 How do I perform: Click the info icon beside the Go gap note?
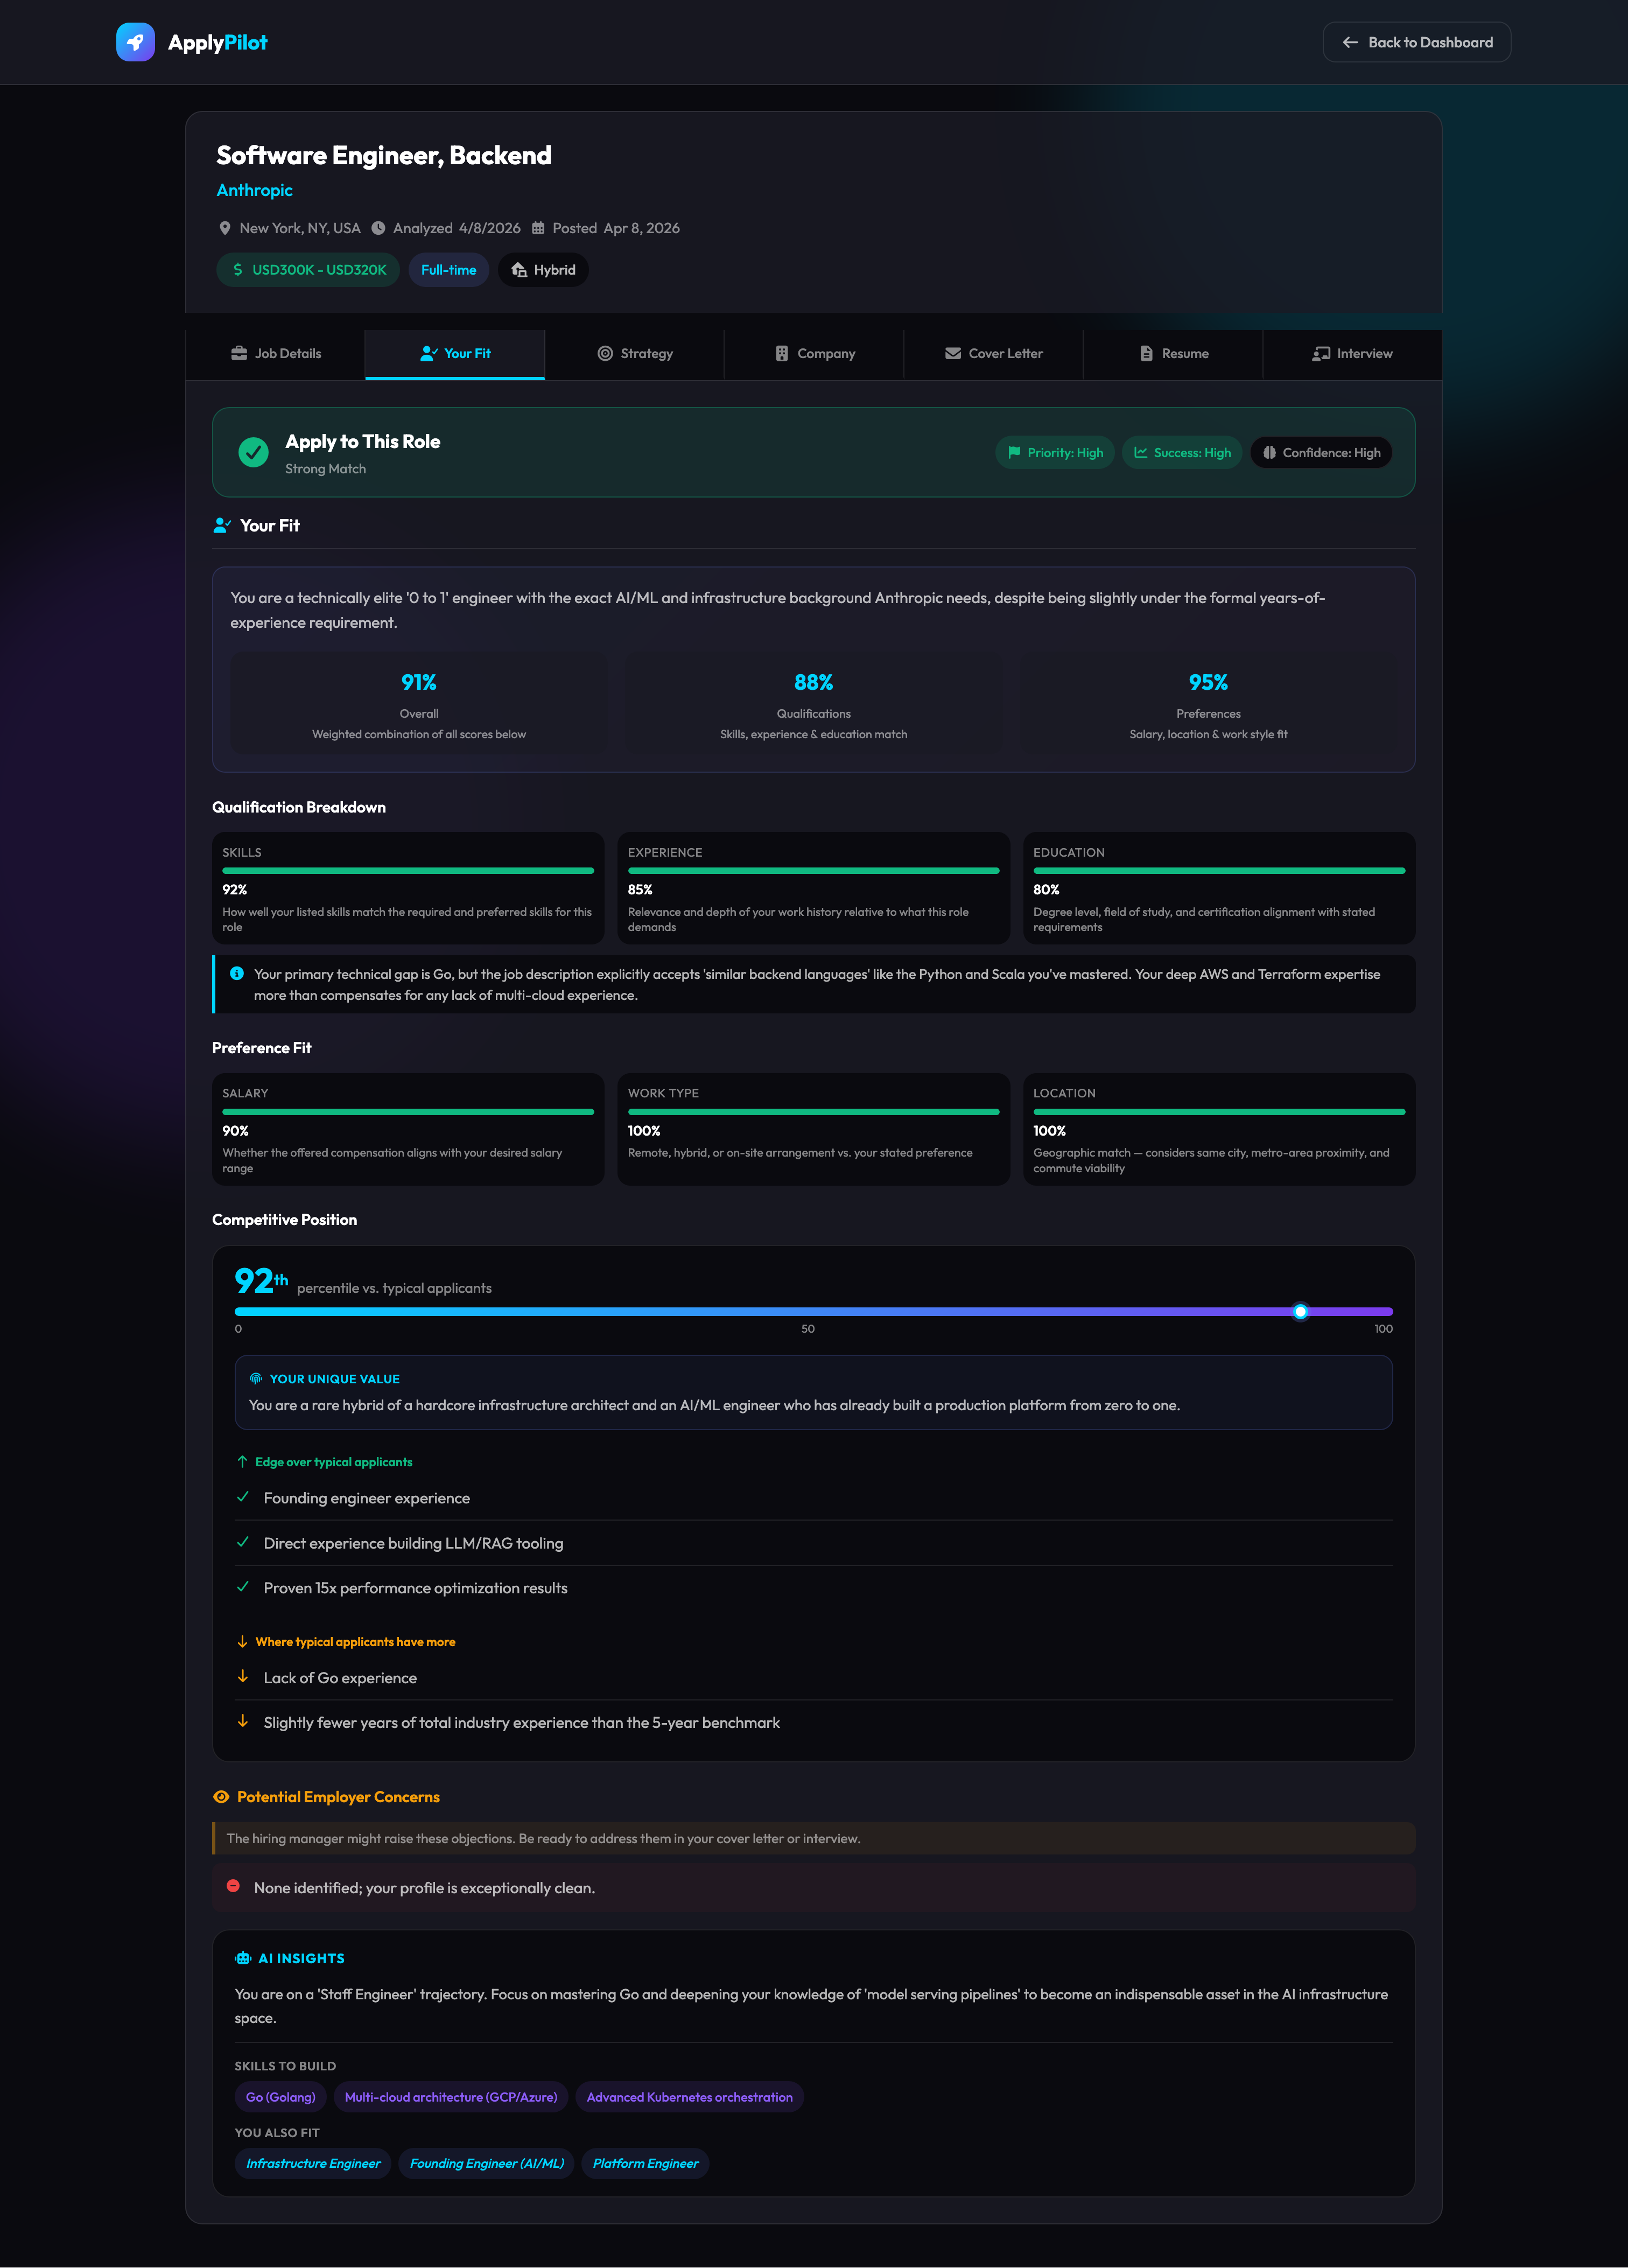[237, 973]
